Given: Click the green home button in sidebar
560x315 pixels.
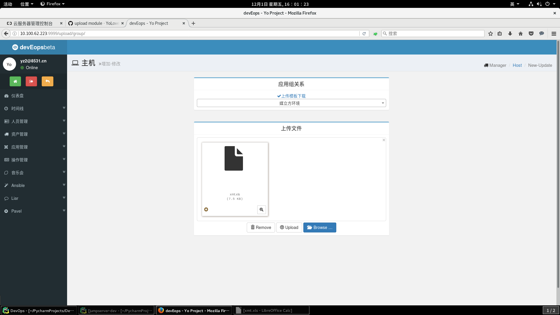Looking at the screenshot, I should pyautogui.click(x=15, y=81).
